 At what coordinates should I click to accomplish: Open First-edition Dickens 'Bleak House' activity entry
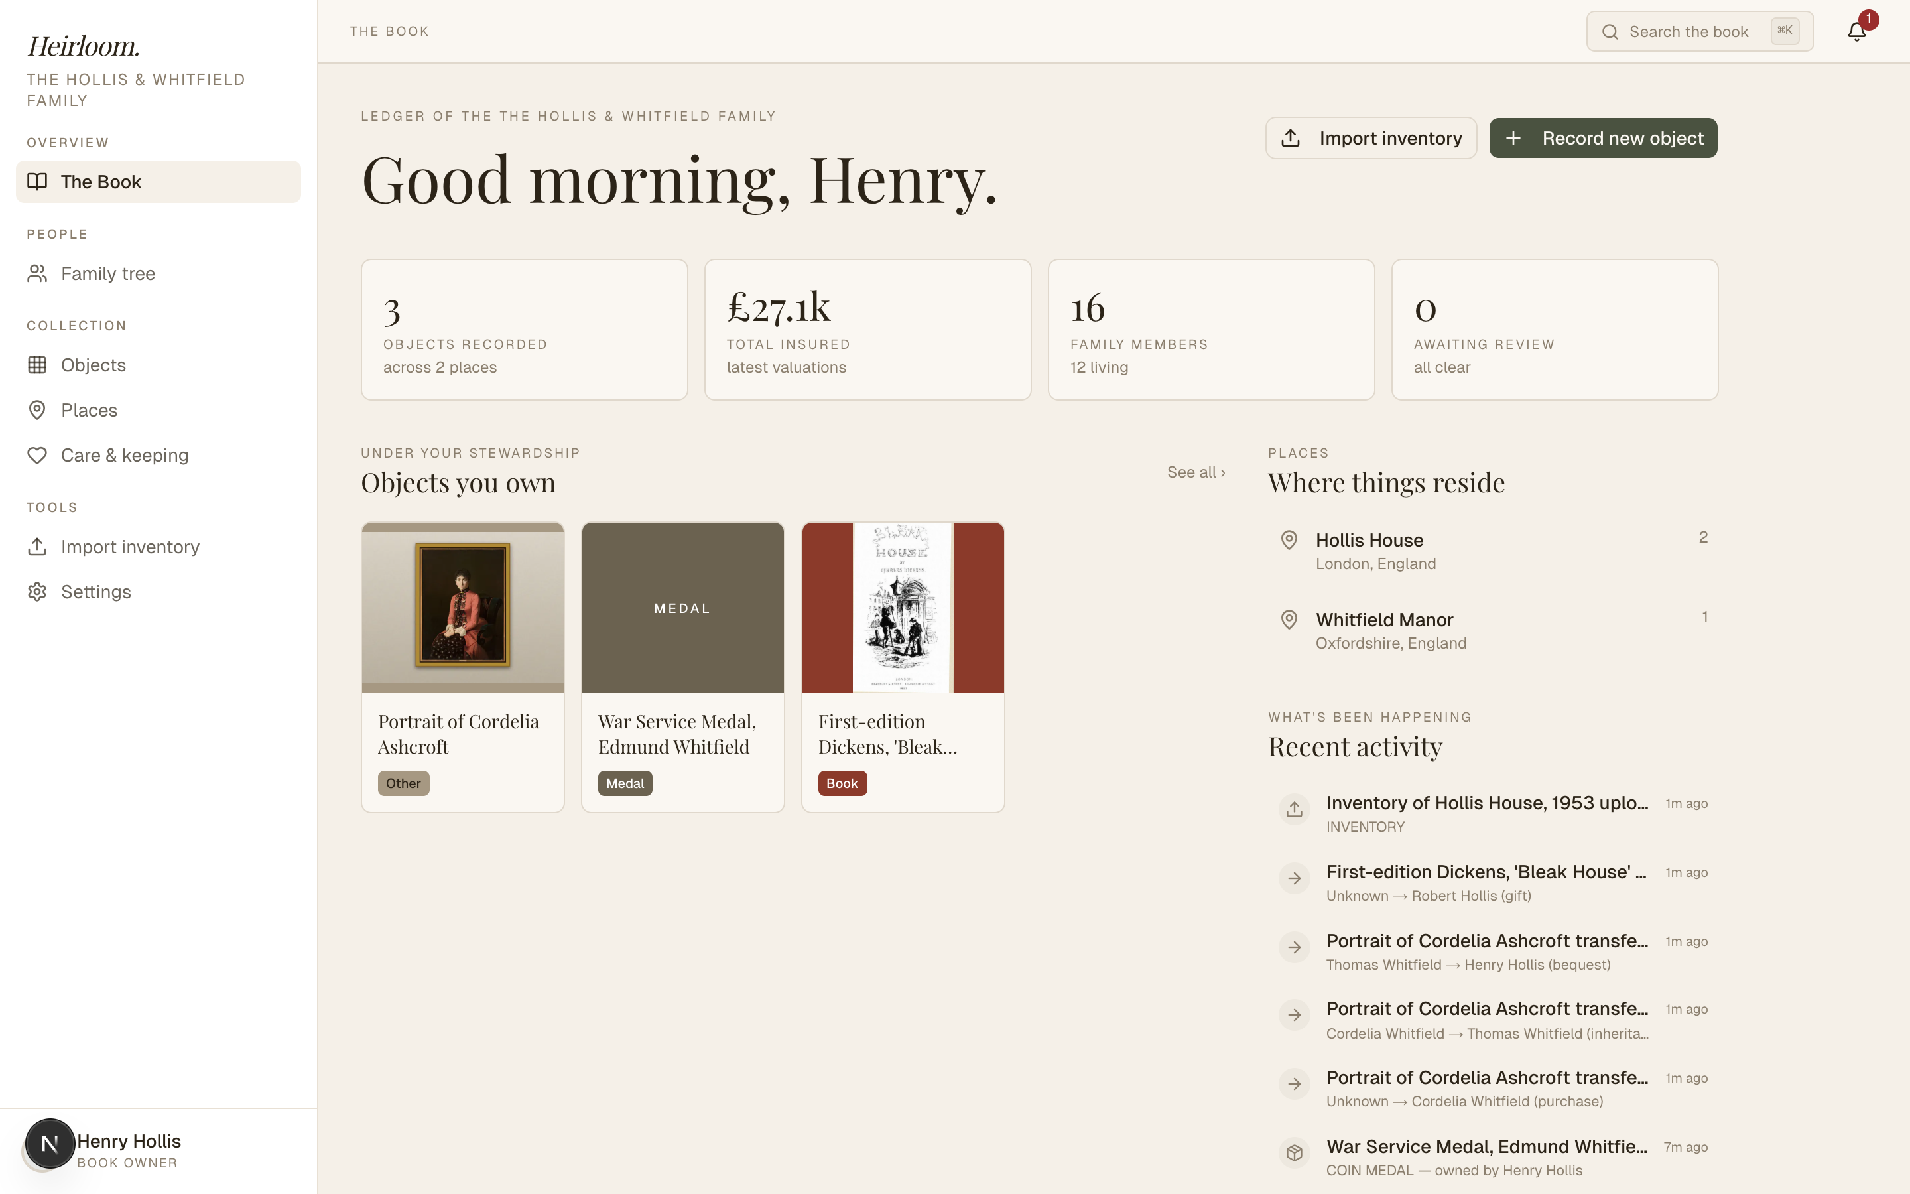tap(1494, 883)
